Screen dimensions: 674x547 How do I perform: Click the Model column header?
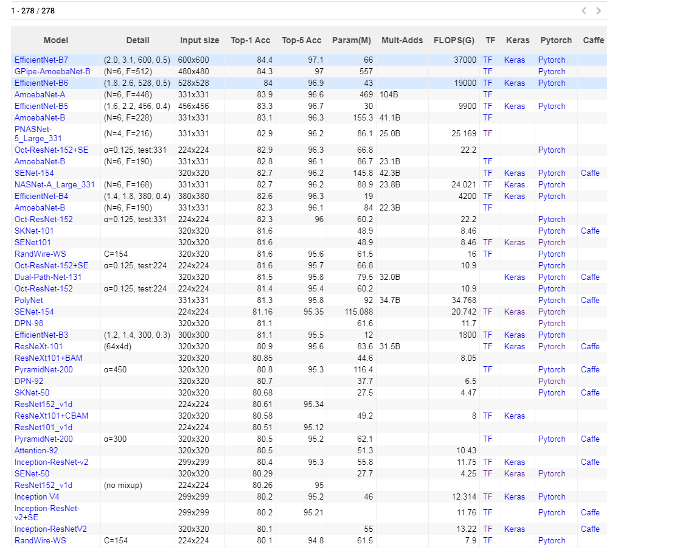(x=55, y=40)
